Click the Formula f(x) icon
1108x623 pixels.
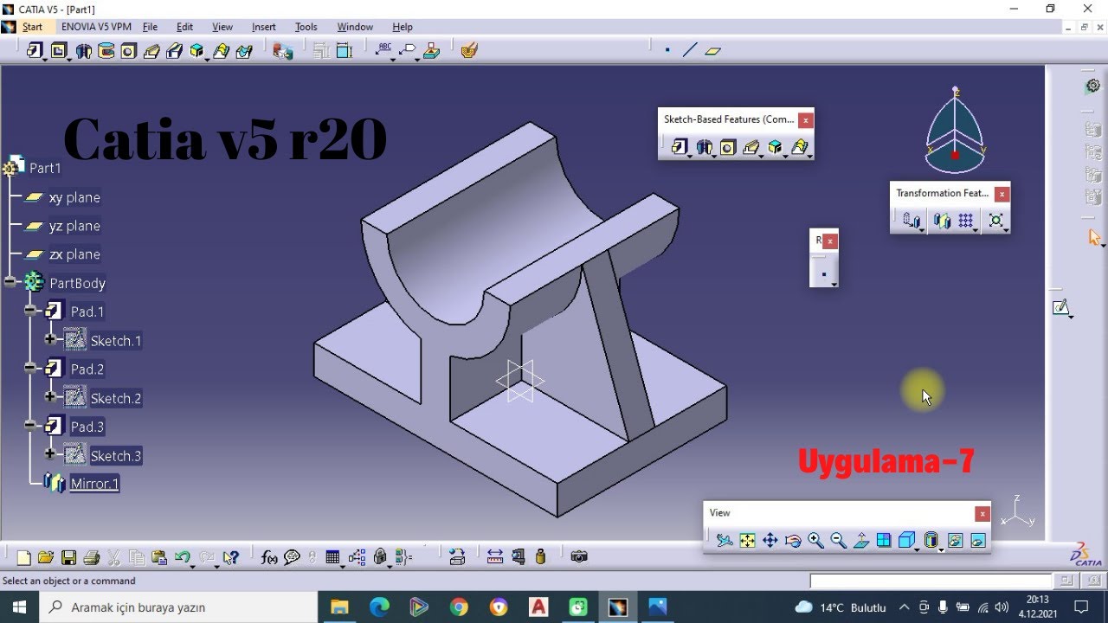269,557
